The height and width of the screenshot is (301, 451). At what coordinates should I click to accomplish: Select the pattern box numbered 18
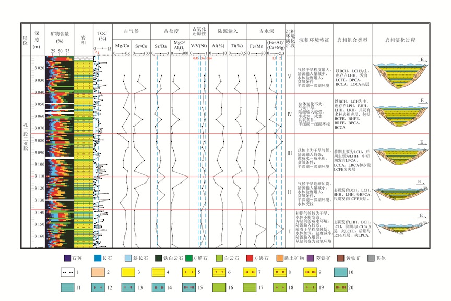[x=280, y=287]
